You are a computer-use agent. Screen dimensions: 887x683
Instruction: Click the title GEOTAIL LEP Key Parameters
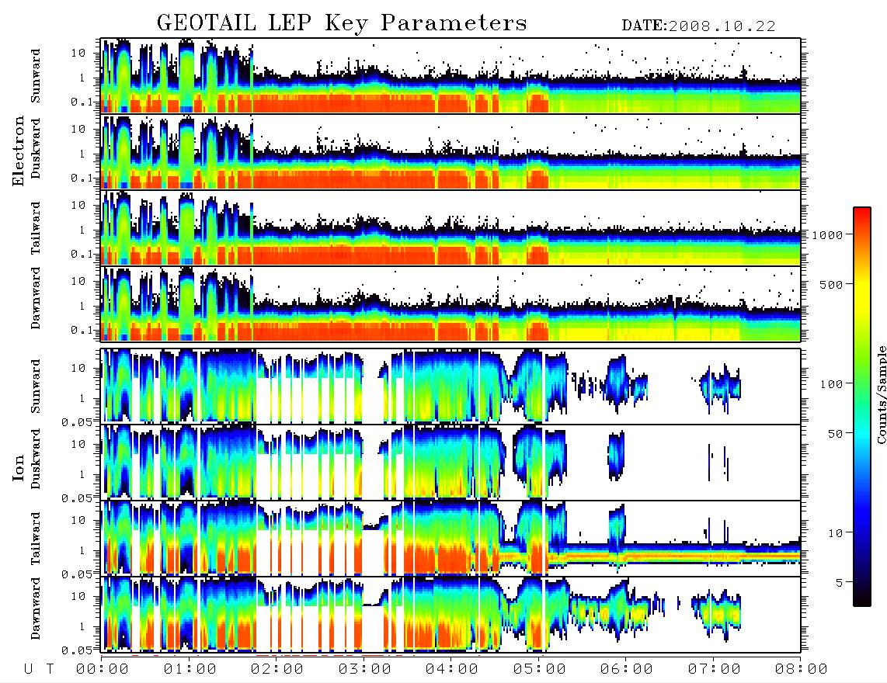point(342,23)
